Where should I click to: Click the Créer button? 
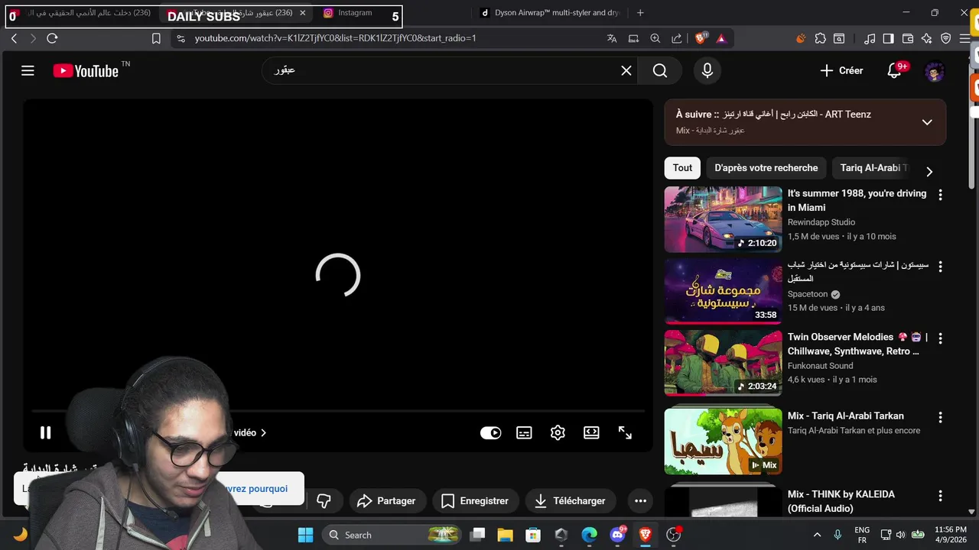pos(841,71)
